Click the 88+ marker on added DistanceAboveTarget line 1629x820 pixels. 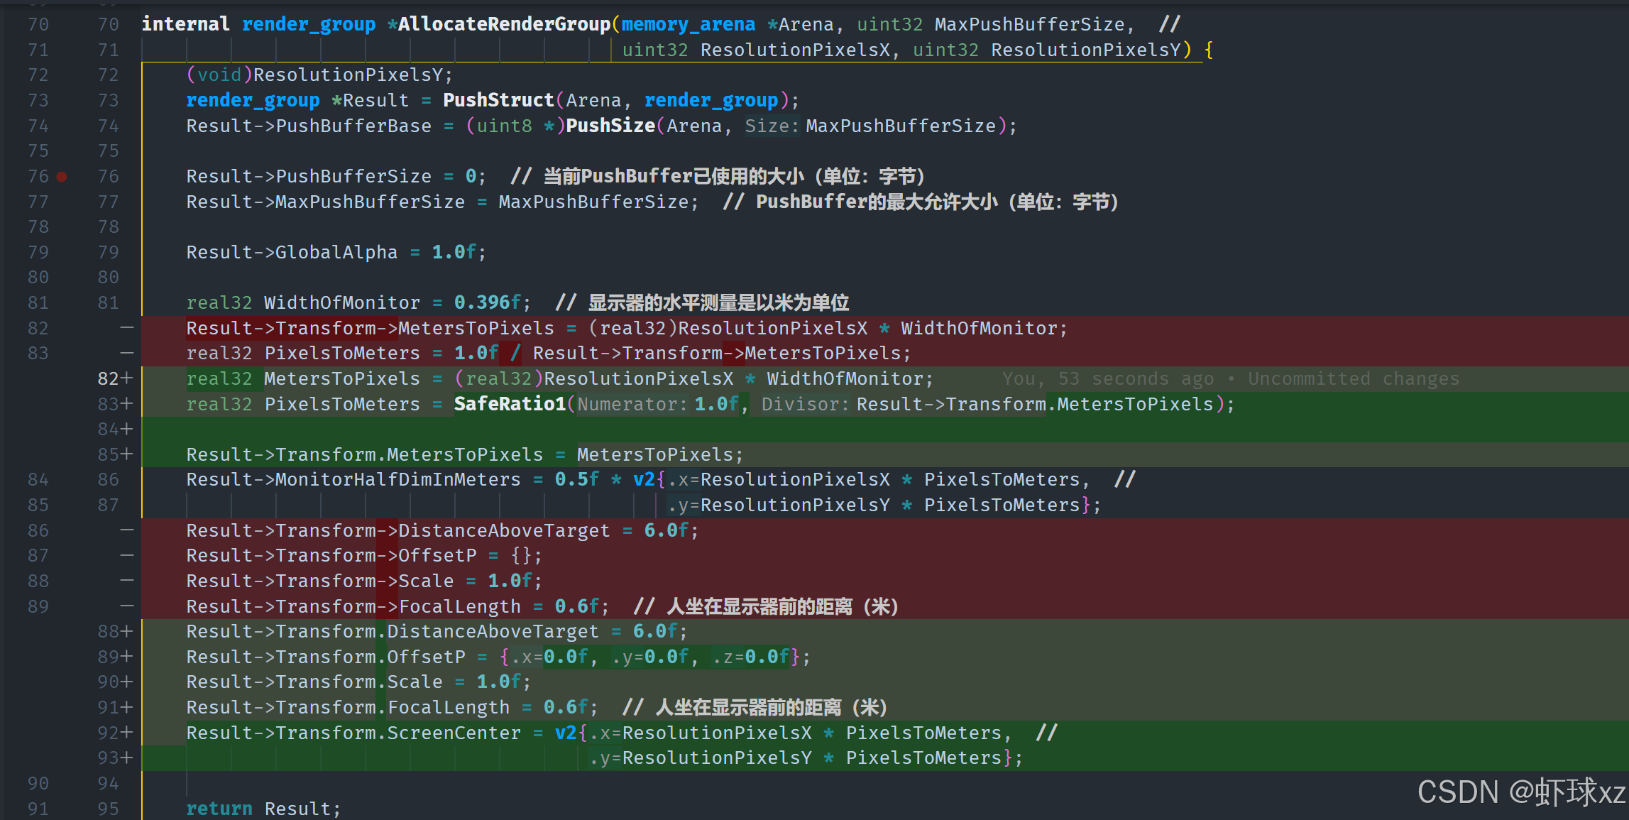click(116, 631)
